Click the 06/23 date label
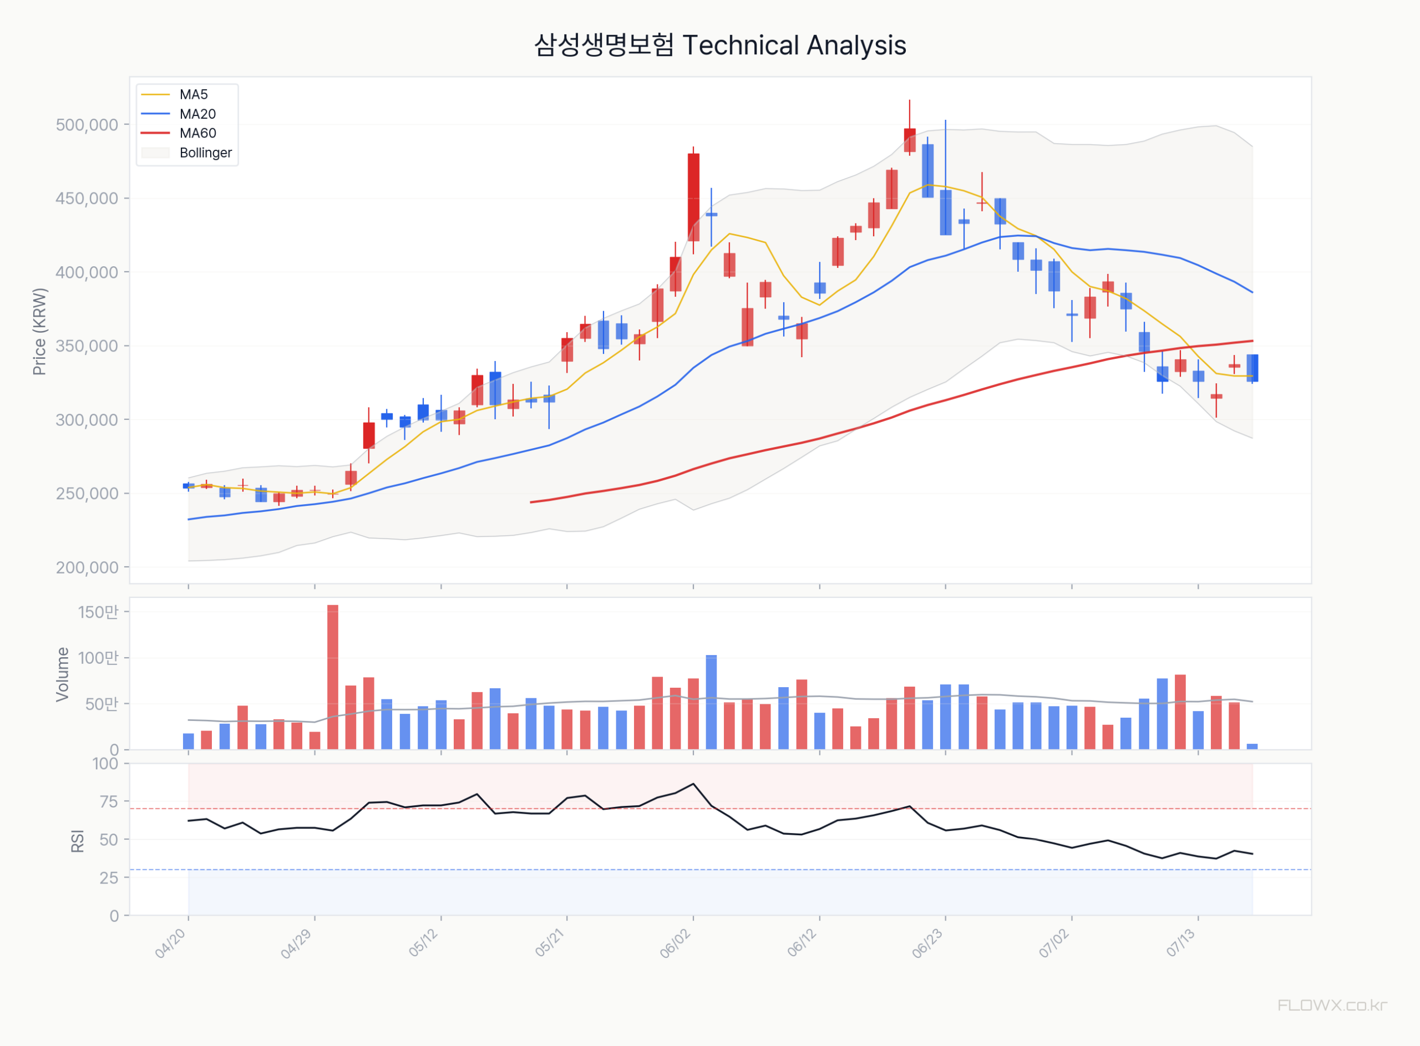1420x1046 pixels. pos(928,943)
